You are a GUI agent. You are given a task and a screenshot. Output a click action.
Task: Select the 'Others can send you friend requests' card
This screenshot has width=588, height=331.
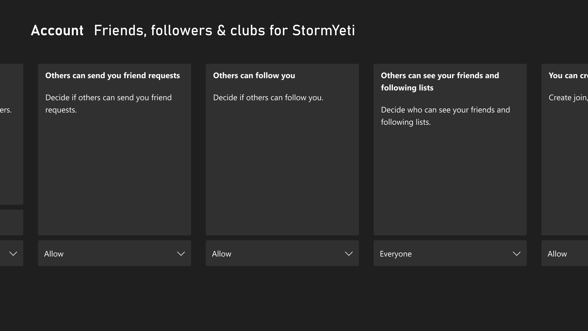click(114, 149)
